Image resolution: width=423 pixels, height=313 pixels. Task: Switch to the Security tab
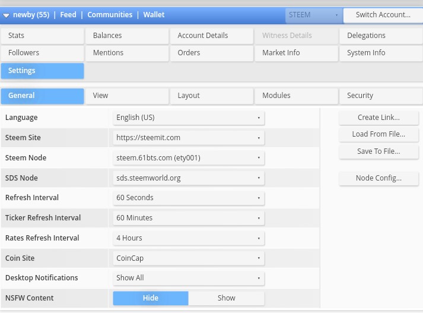[x=381, y=96]
